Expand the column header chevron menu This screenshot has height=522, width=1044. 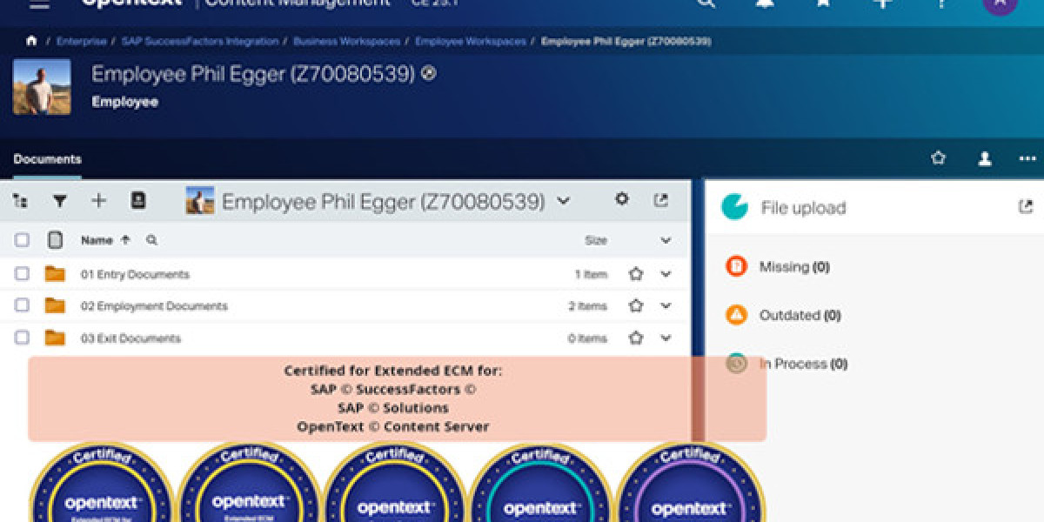(666, 240)
